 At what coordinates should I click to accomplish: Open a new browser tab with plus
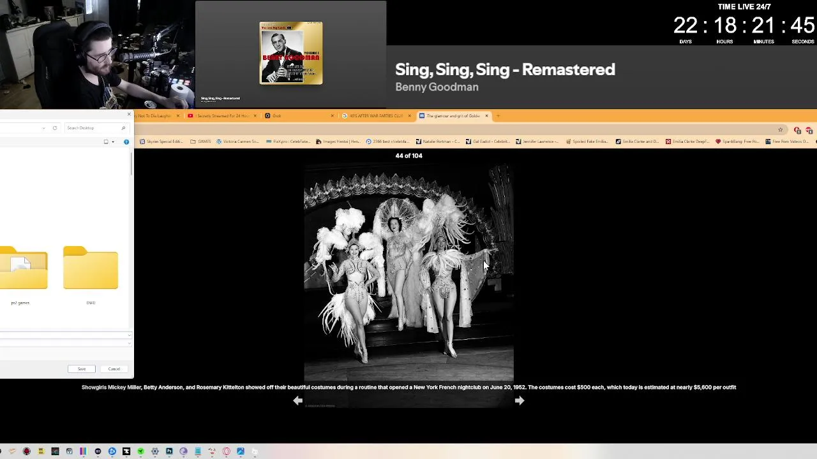click(x=498, y=116)
